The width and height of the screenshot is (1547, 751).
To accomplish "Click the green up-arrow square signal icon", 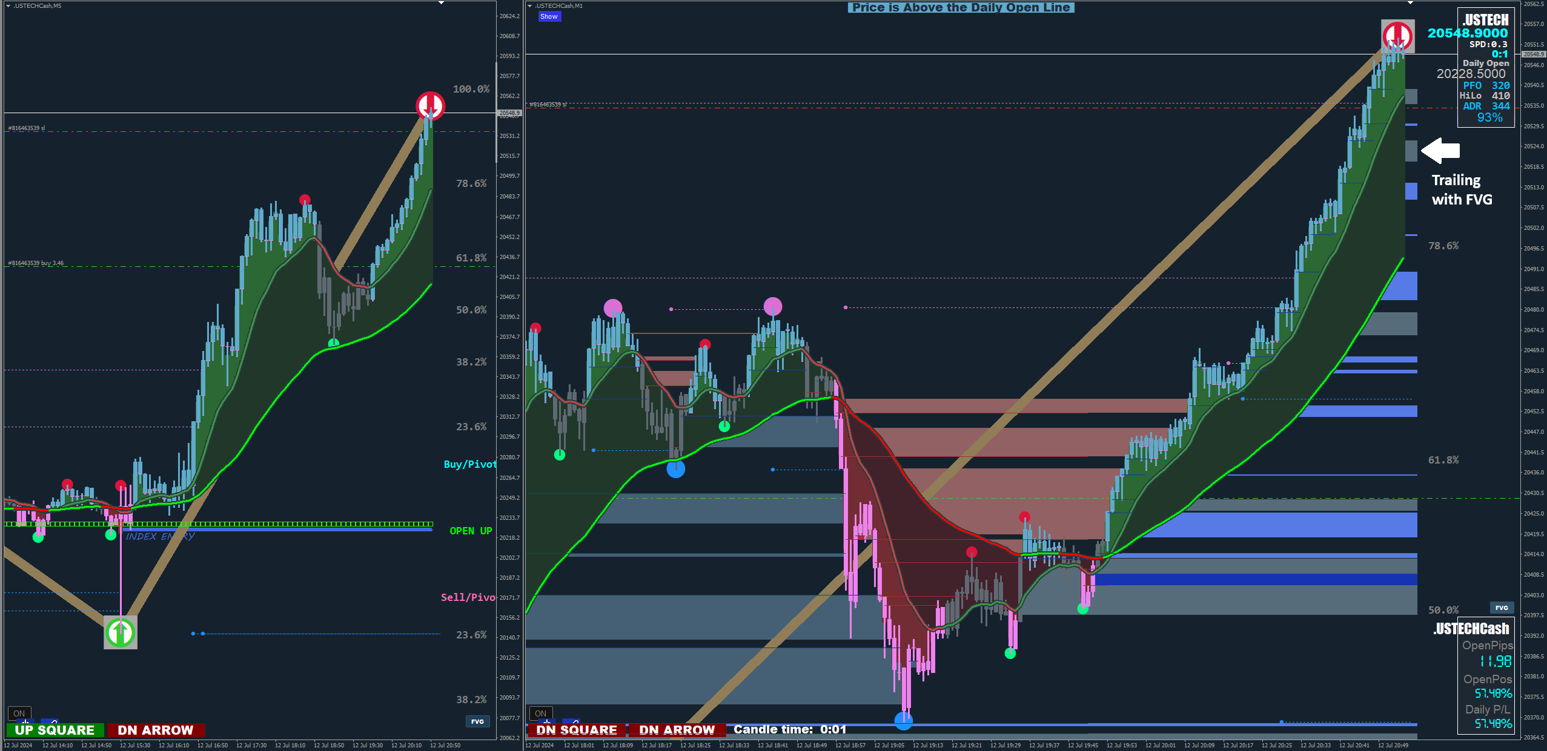I will click(120, 632).
